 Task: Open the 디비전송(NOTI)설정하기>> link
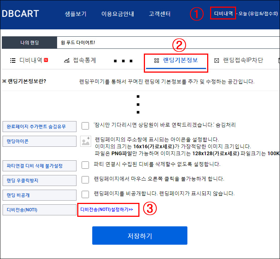(107, 209)
